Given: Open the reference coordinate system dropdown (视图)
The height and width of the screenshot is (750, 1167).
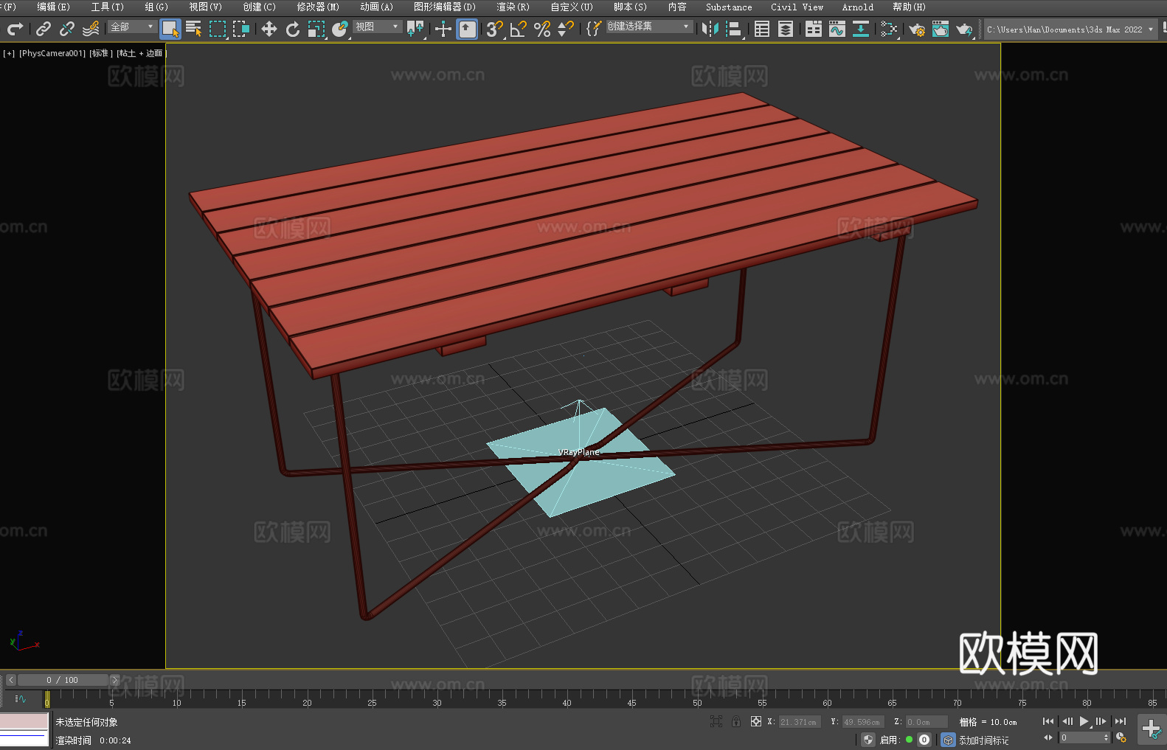Looking at the screenshot, I should pos(378,27).
